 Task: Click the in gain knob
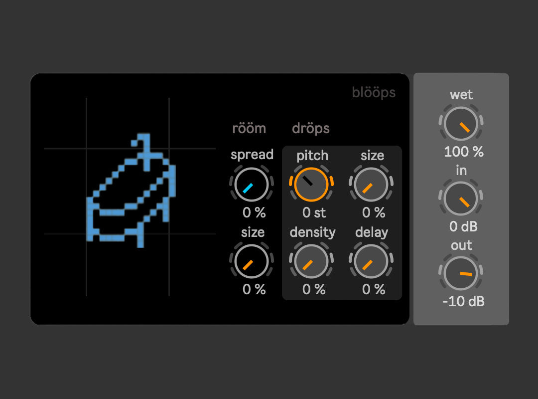pyautogui.click(x=461, y=199)
